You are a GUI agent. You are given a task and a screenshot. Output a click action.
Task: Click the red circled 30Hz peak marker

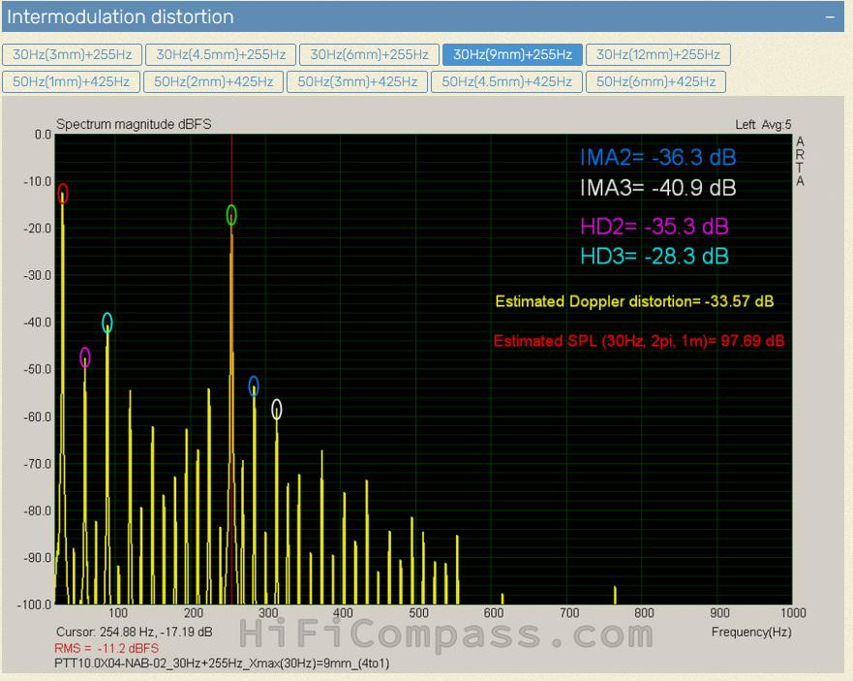[x=63, y=194]
